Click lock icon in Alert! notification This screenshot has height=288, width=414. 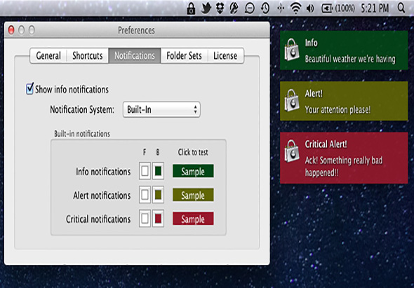click(292, 100)
